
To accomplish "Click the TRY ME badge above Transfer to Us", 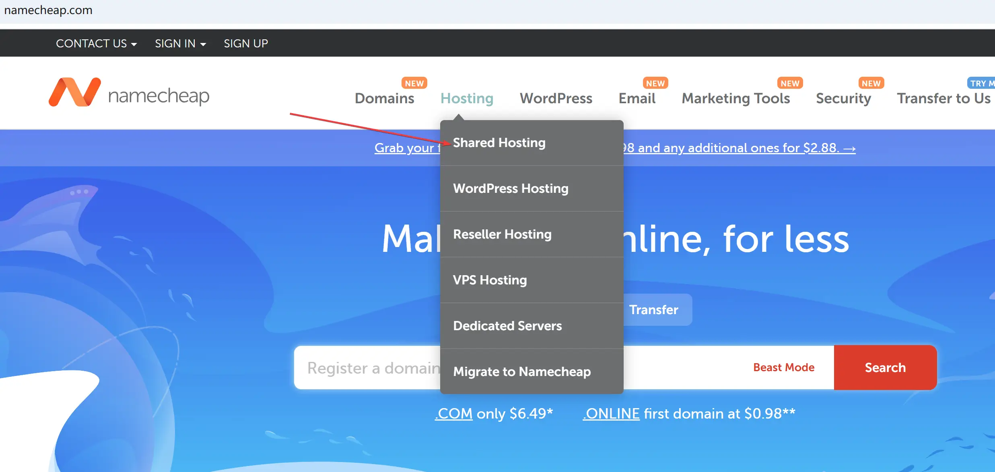I will pyautogui.click(x=981, y=83).
